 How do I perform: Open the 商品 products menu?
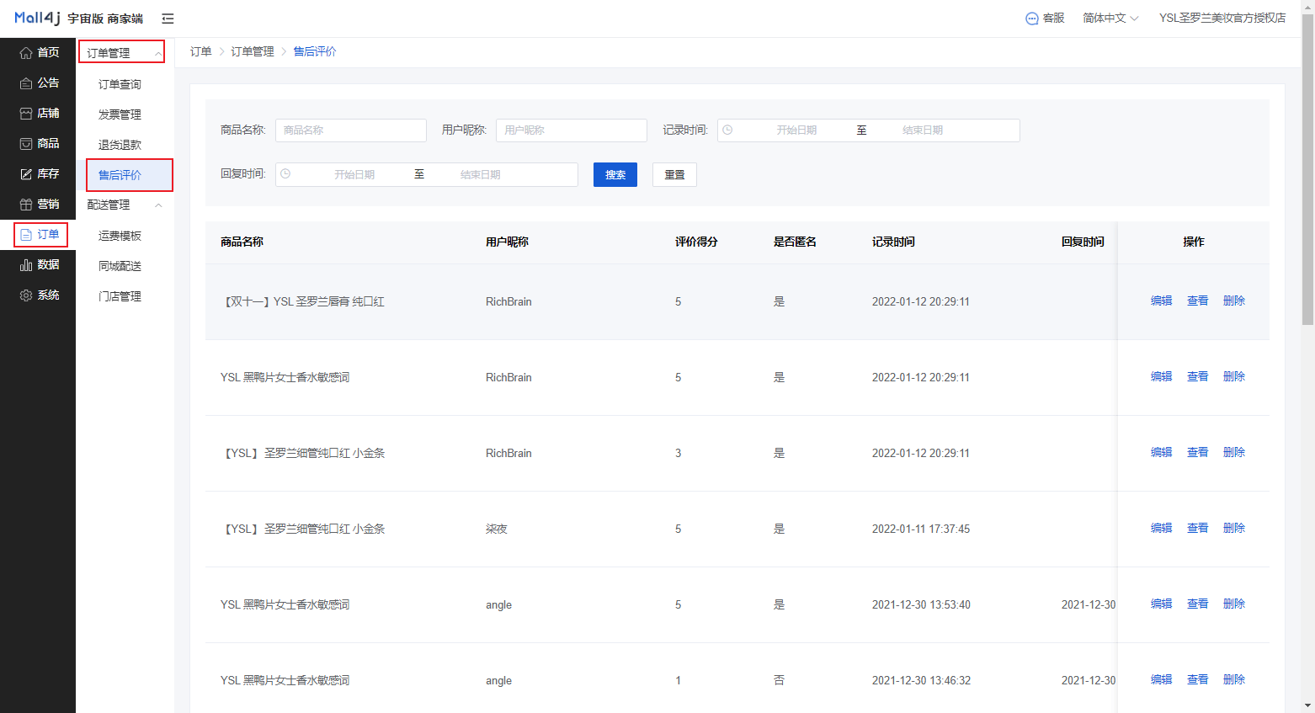39,143
